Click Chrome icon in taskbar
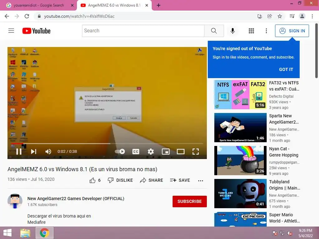319x239 pixels. click(45, 233)
